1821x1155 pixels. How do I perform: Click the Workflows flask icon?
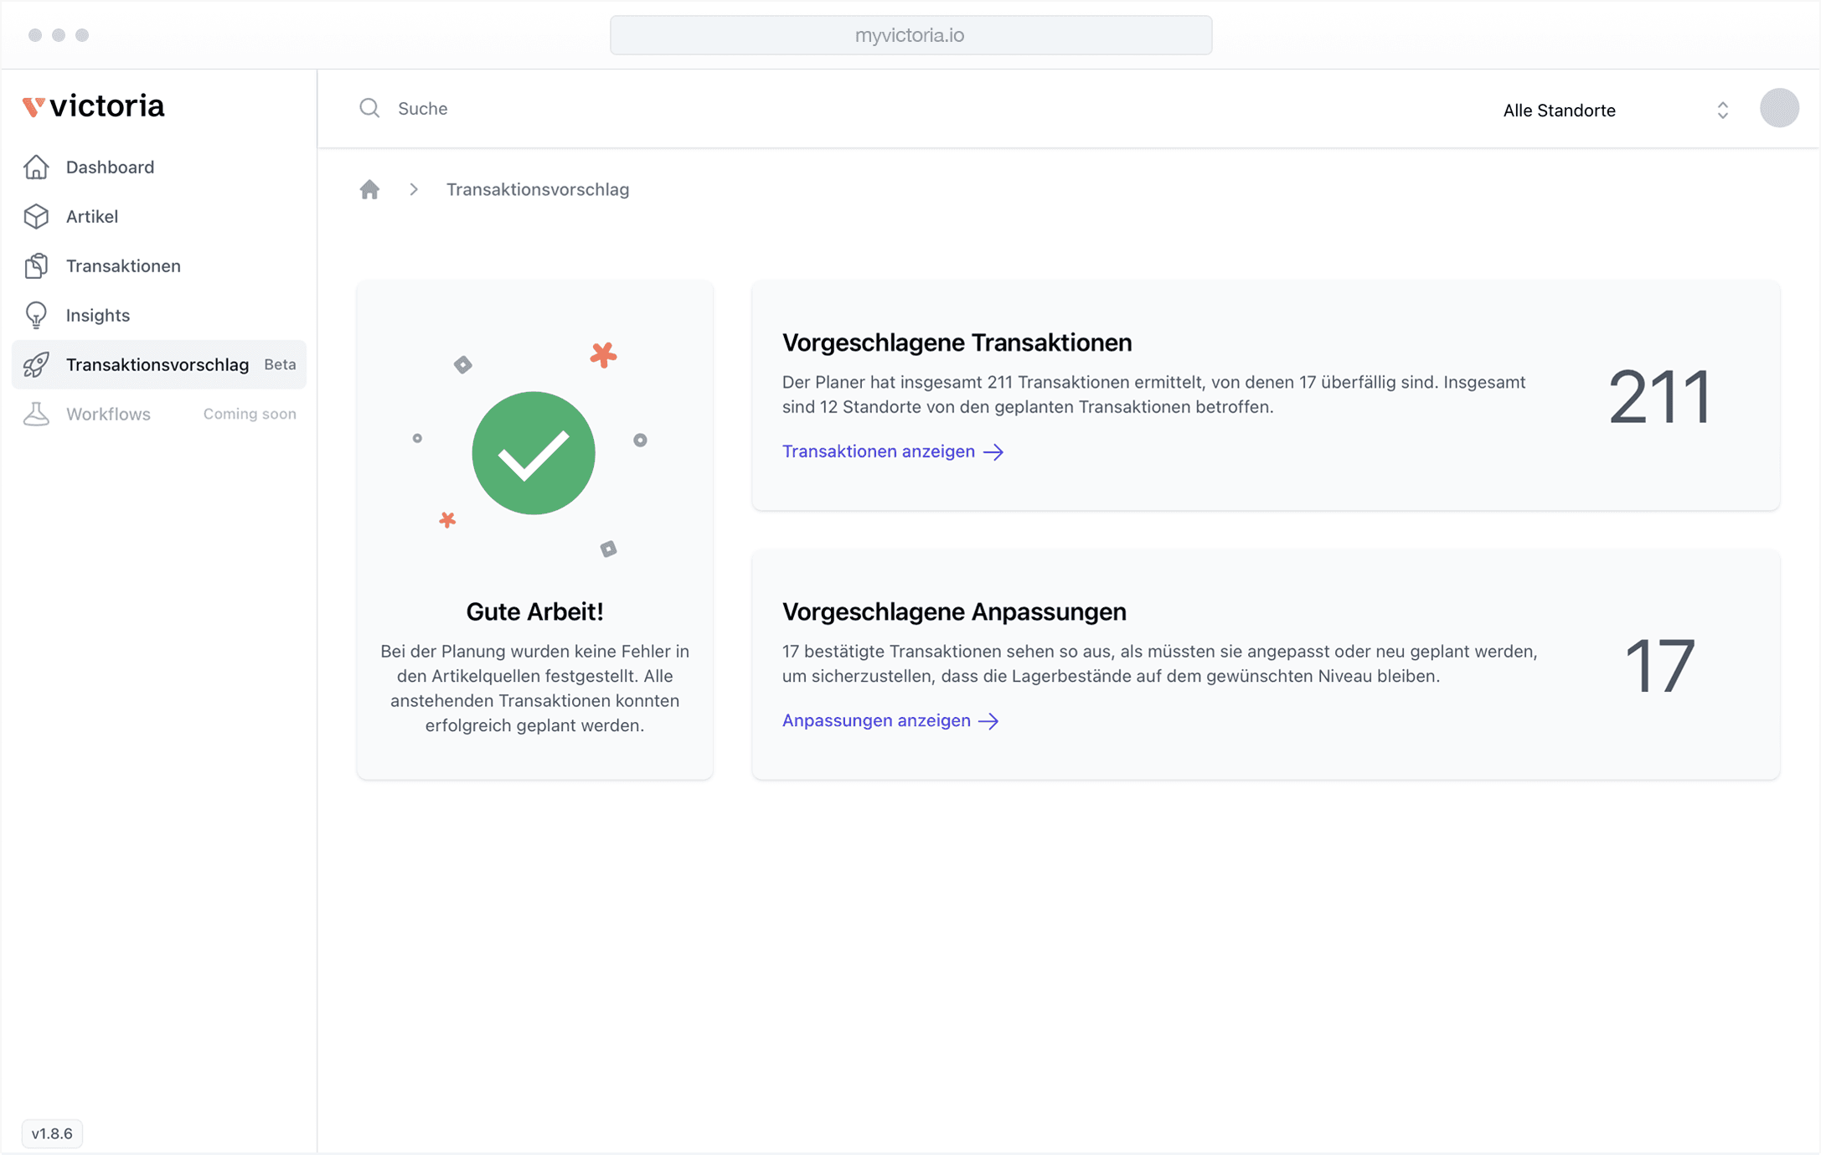coord(37,413)
